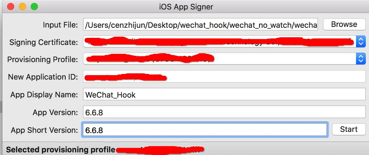This screenshot has width=369, height=155.
Task: Click the Selected provisioning profile status text
Action: point(61,150)
